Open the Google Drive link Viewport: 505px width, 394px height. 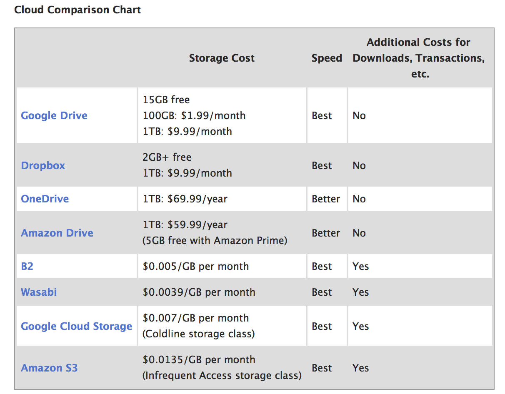pos(54,115)
